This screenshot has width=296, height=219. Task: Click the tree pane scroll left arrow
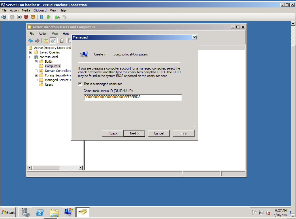(x=30, y=168)
